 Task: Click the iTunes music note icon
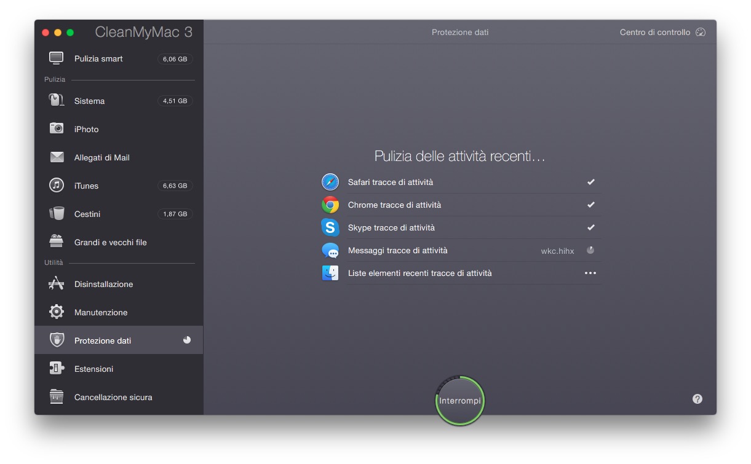pos(57,185)
